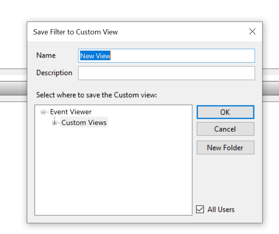
Task: Click the Description field label
Action: [x=54, y=73]
